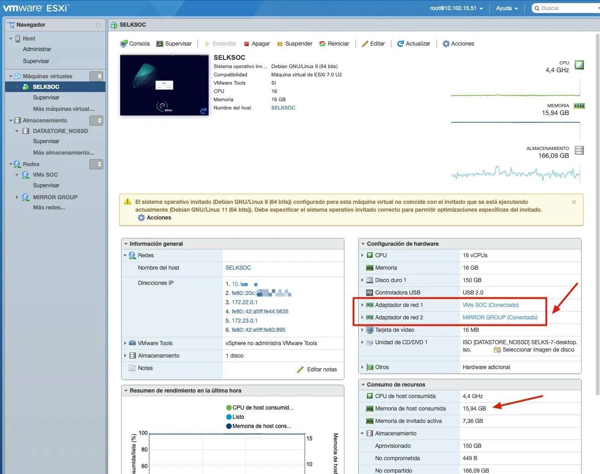Click Seleccionar imagen de disco
Image resolution: width=600 pixels, height=474 pixels.
coord(534,350)
